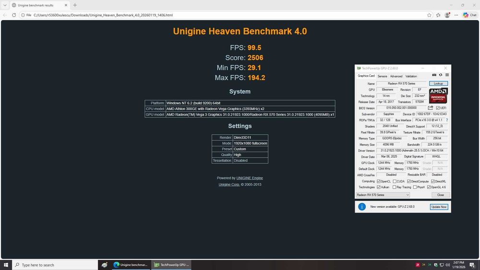Open browser settings ellipsis menu
480x270 pixels.
click(x=456, y=15)
